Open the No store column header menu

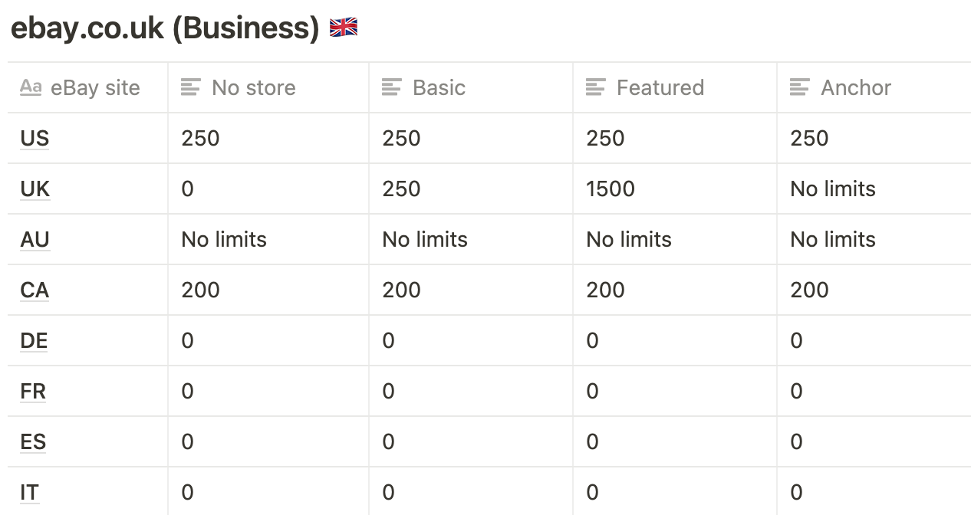pos(268,87)
